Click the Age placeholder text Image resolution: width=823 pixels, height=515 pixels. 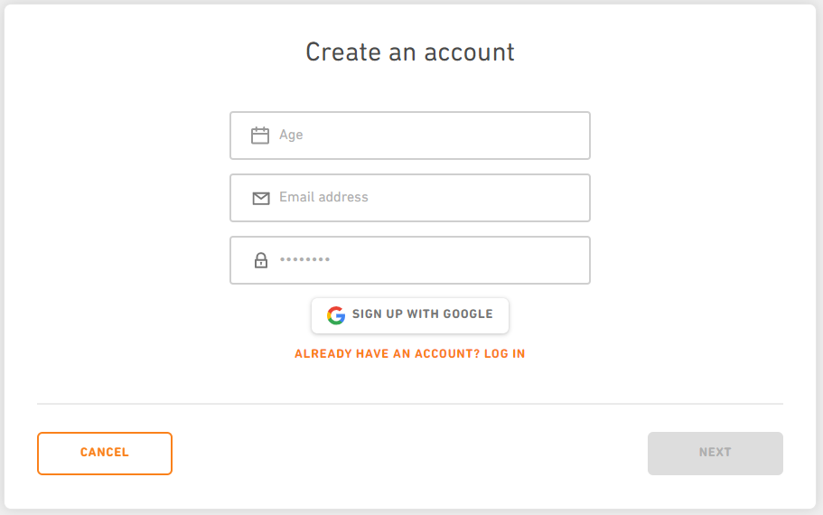click(291, 136)
